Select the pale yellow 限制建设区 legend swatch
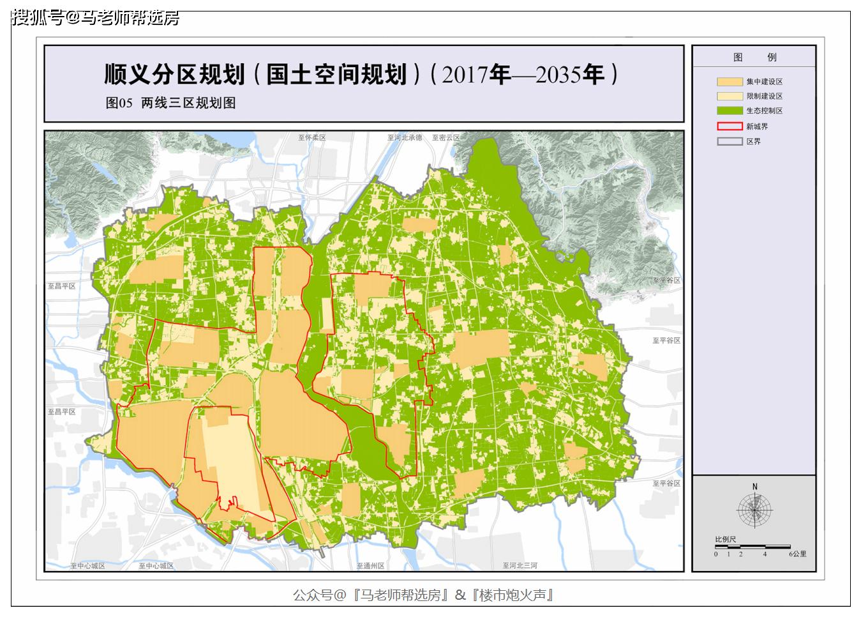The height and width of the screenshot is (617, 861). (x=730, y=96)
